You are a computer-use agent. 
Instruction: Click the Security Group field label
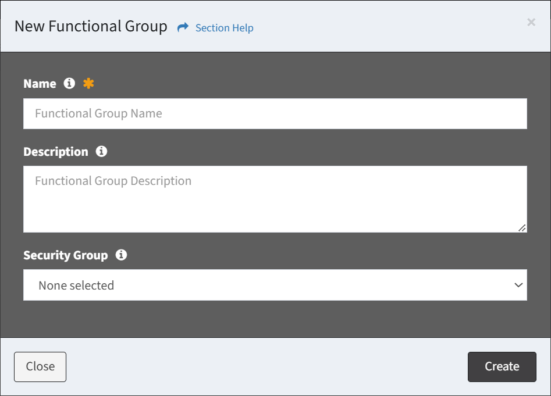click(x=66, y=255)
